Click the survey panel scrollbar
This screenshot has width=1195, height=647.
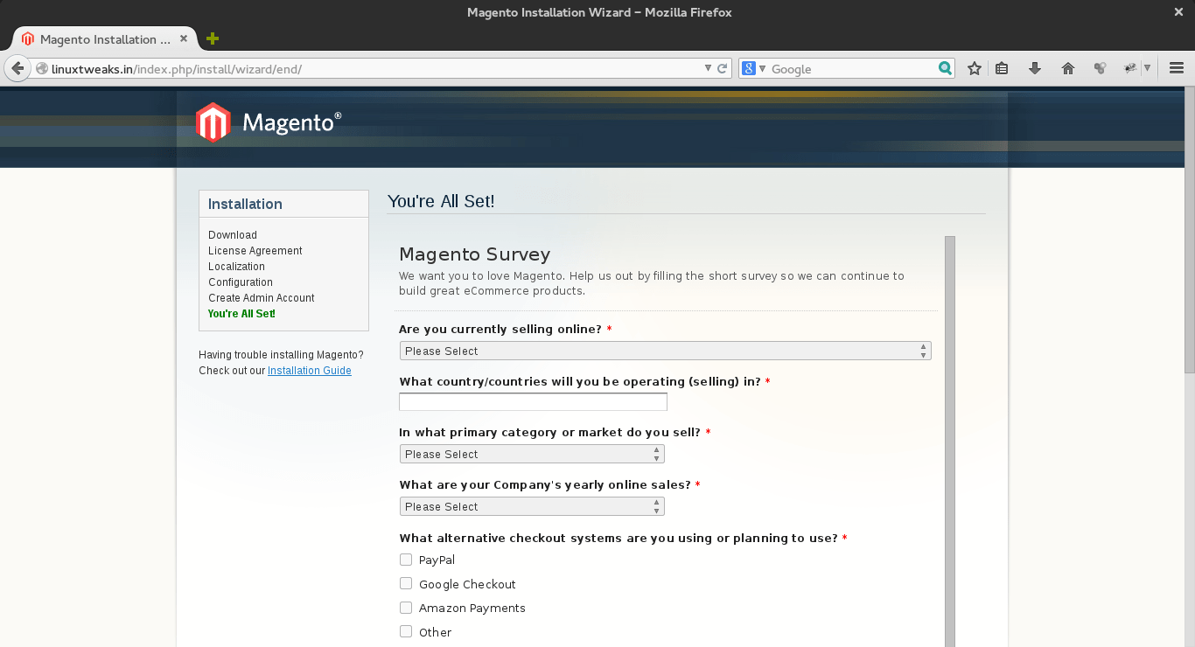click(950, 442)
